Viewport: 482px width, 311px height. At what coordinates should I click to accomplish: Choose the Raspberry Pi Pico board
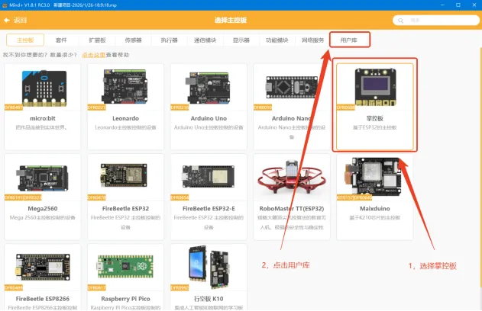click(x=125, y=277)
